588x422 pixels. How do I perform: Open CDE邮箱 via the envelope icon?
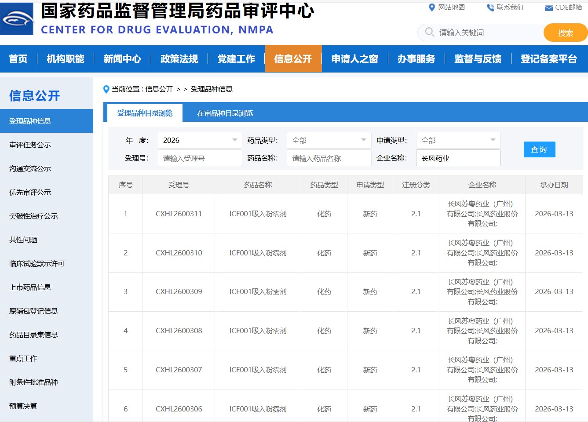tap(548, 7)
